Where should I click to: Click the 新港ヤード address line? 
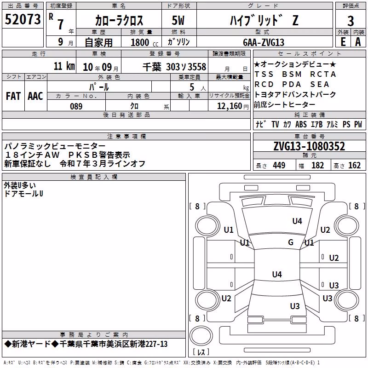[86, 344]
